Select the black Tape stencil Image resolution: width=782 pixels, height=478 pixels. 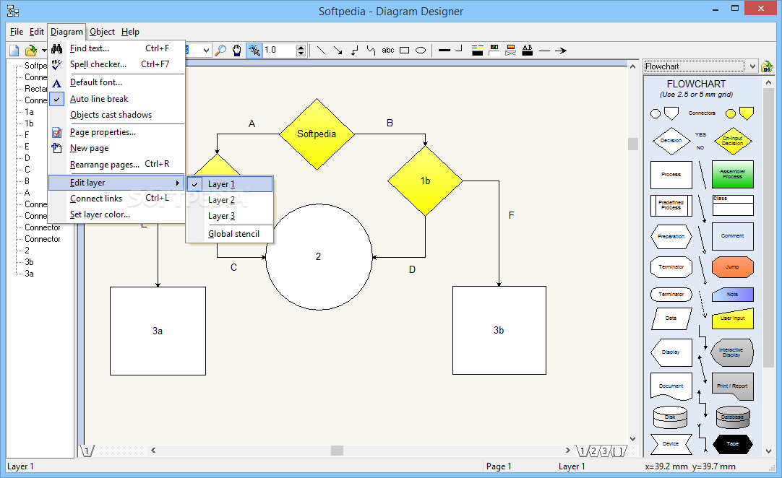[732, 444]
